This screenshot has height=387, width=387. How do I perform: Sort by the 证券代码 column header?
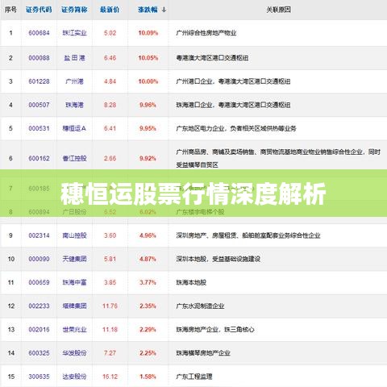pyautogui.click(x=39, y=10)
